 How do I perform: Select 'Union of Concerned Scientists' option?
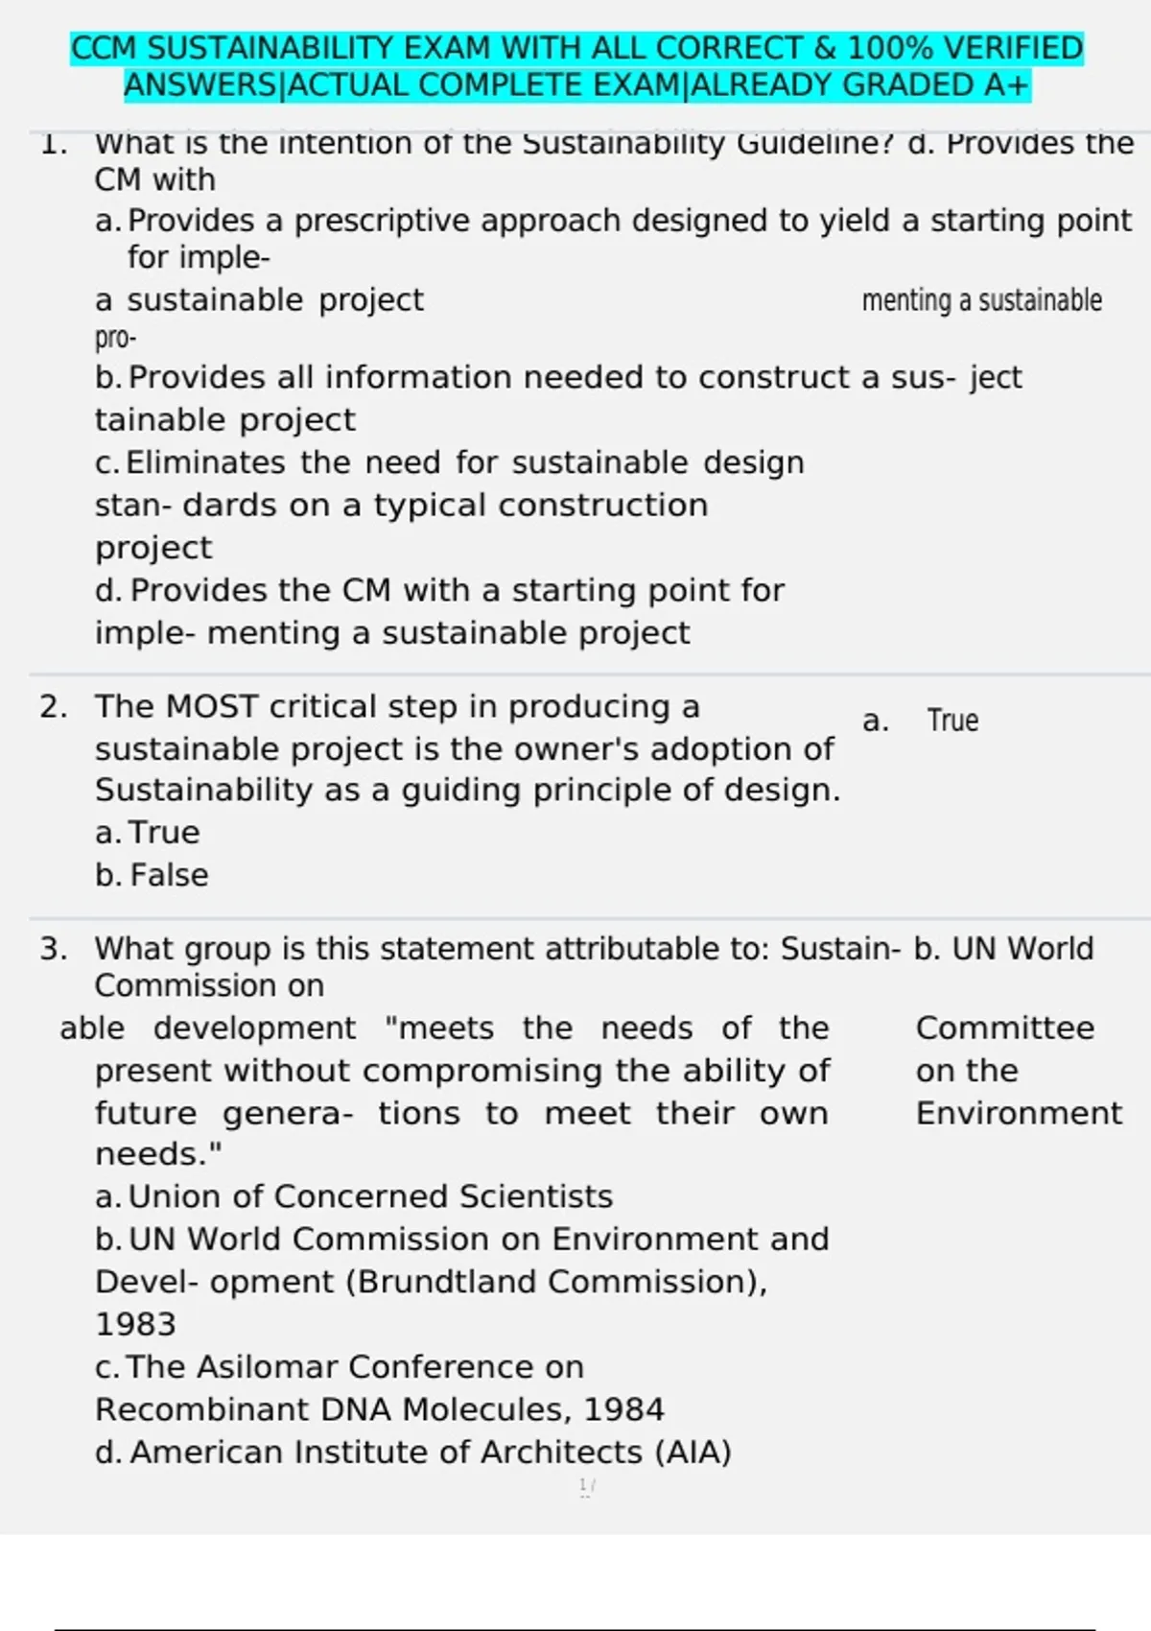pos(354,1196)
